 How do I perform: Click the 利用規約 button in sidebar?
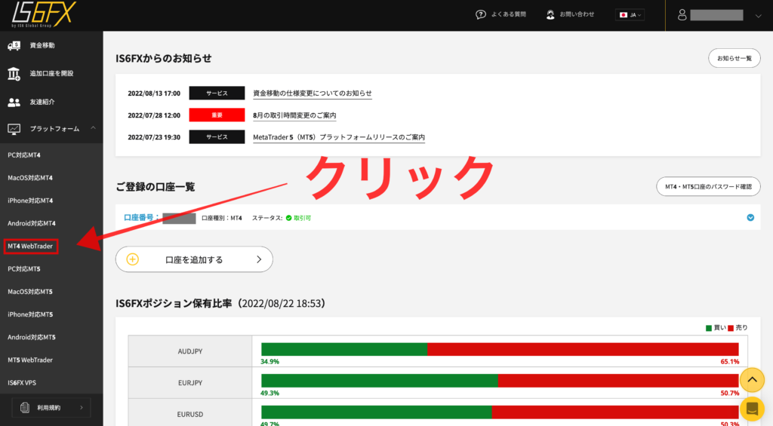point(51,408)
